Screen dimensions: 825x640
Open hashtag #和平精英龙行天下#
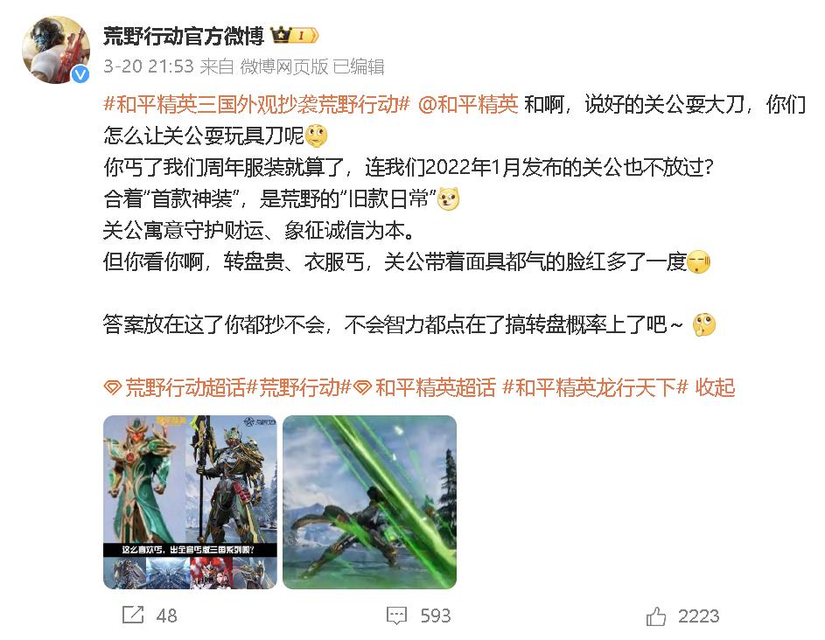tap(596, 387)
